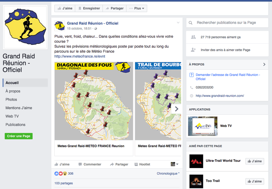
Task: Click the post author's avatar icon
Action: point(60,26)
